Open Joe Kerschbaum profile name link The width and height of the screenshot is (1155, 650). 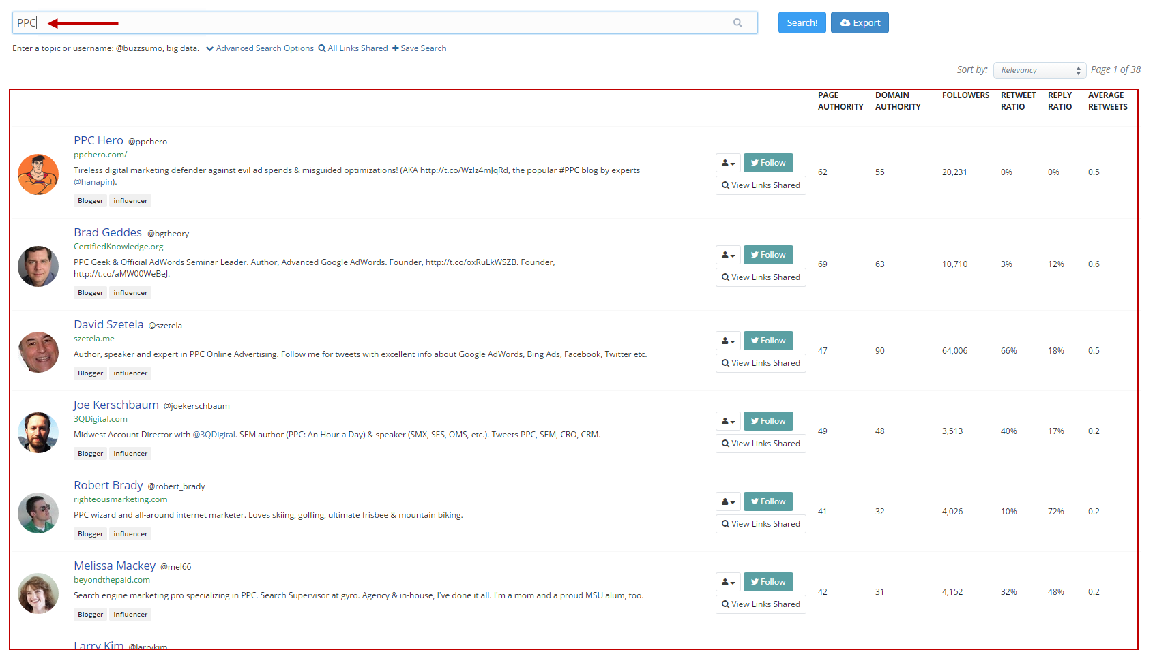[x=116, y=405]
